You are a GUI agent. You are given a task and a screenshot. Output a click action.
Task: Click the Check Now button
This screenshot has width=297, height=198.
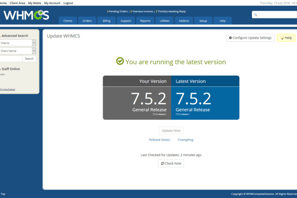[171, 163]
